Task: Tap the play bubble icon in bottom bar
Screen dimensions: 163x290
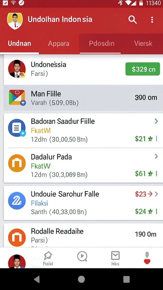Action: 82,257
